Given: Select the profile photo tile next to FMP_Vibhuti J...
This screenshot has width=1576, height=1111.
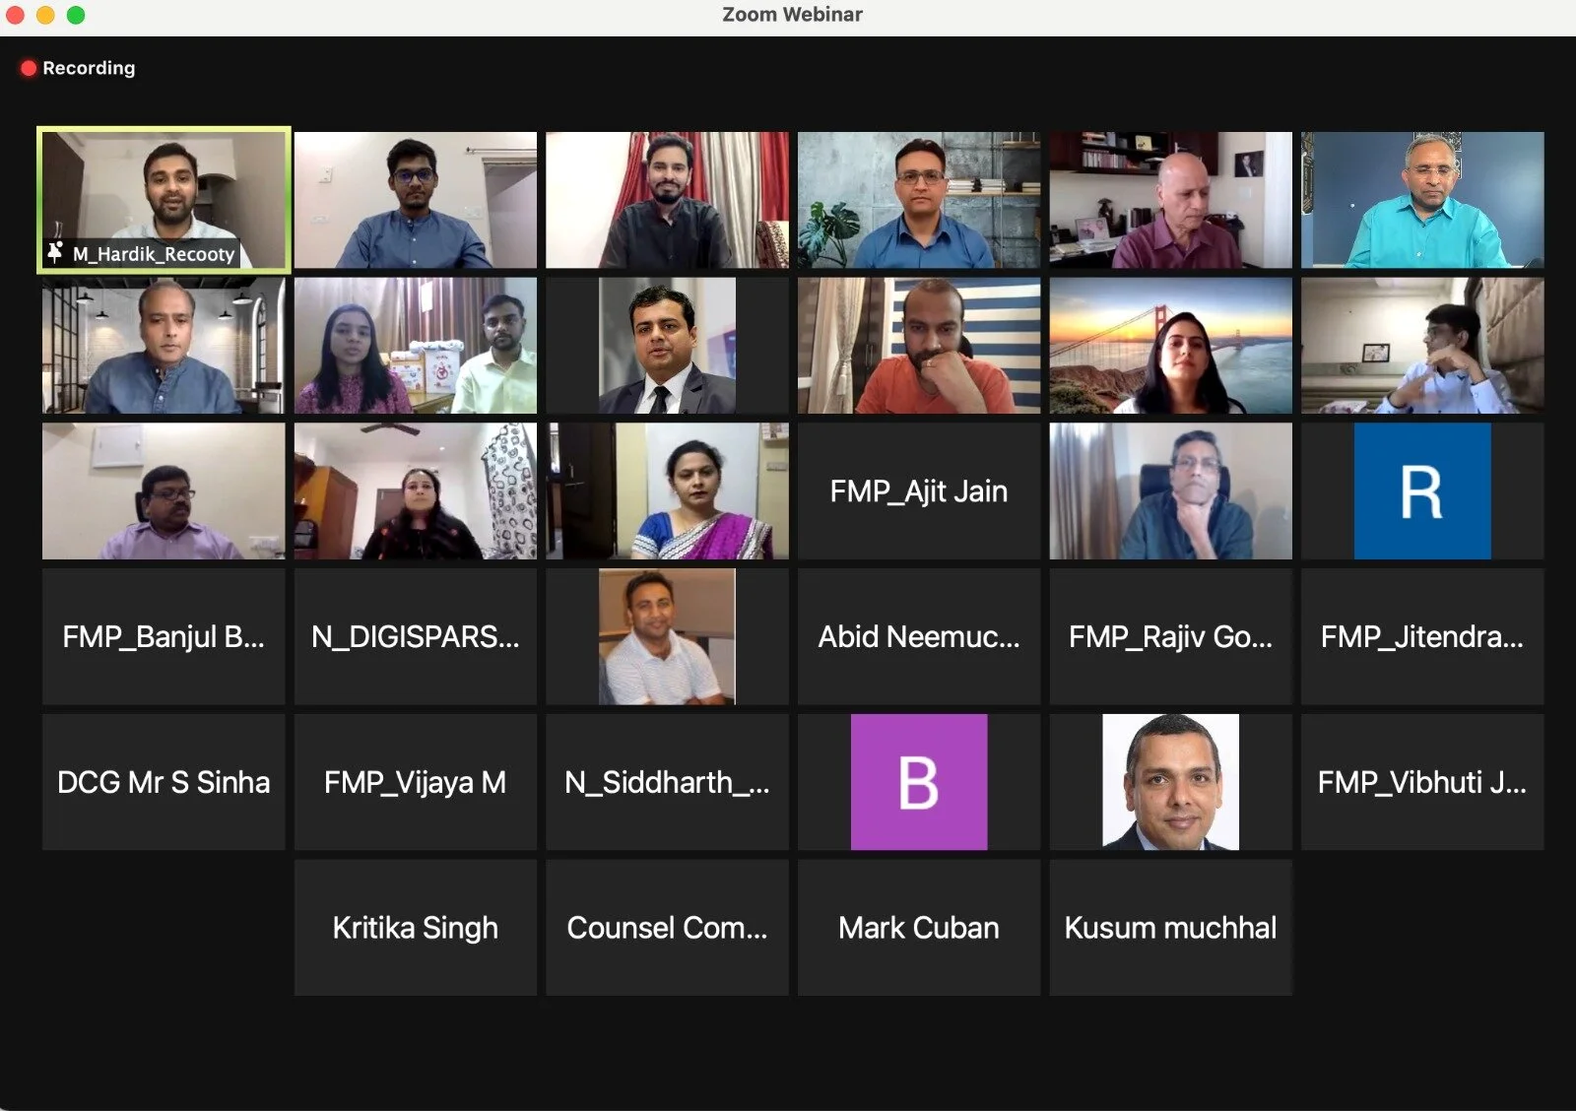Looking at the screenshot, I should 1170,782.
